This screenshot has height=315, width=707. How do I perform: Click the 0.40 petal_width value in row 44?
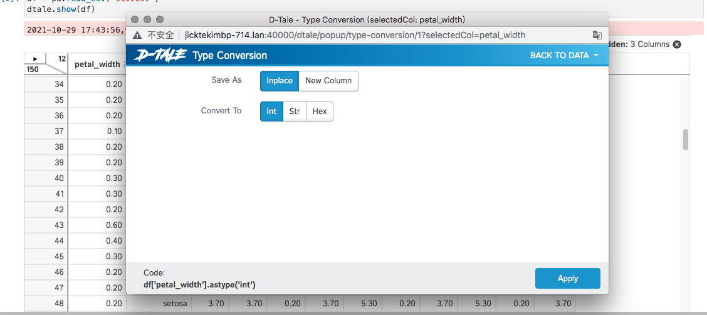(x=115, y=240)
